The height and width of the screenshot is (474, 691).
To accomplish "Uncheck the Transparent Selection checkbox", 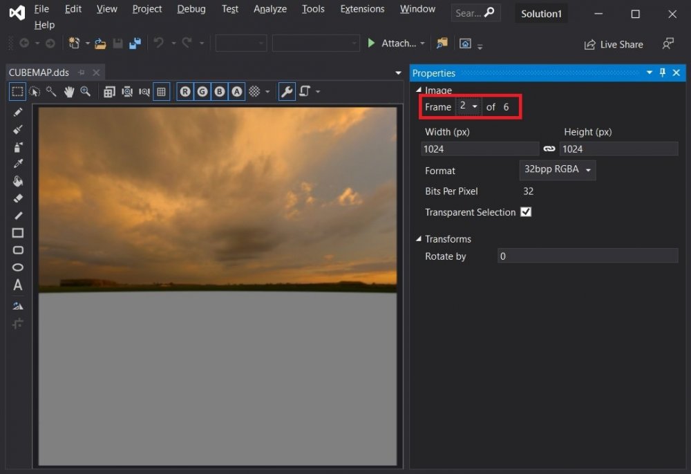I will (526, 212).
